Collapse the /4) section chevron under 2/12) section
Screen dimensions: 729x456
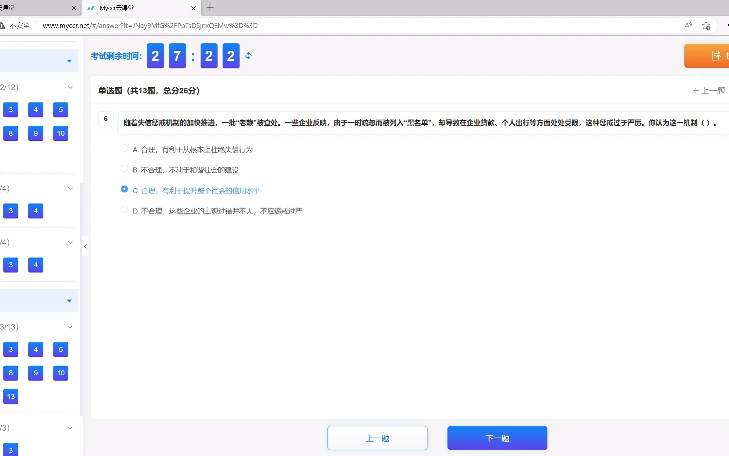point(70,188)
